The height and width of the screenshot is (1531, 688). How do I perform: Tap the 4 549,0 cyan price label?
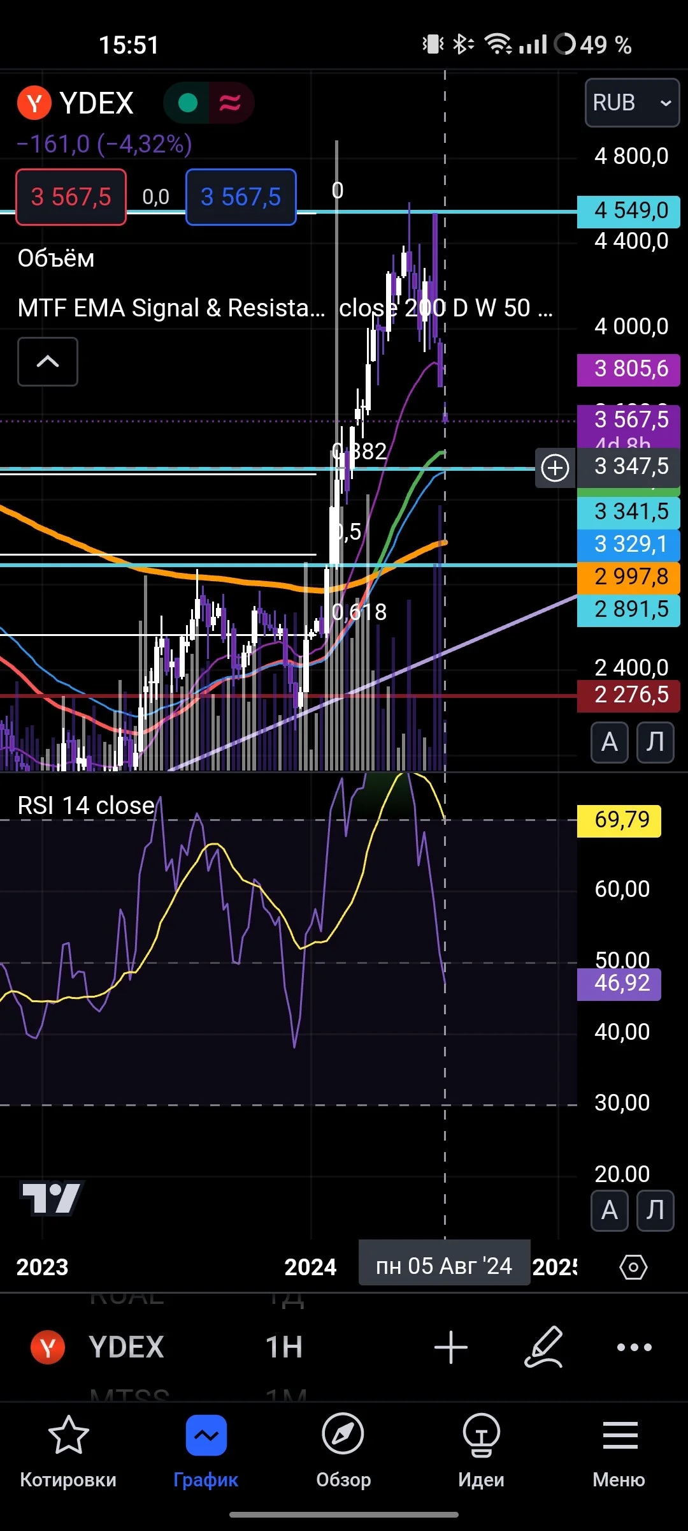click(x=629, y=211)
